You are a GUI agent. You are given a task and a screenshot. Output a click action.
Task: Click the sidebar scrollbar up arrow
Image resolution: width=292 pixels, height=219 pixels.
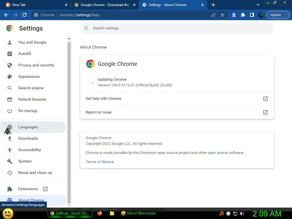pyautogui.click(x=69, y=38)
